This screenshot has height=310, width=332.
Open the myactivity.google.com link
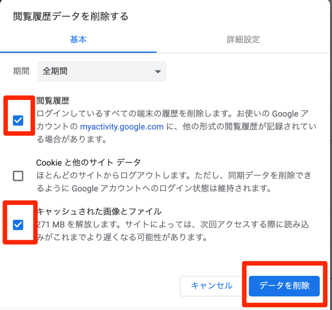point(122,126)
